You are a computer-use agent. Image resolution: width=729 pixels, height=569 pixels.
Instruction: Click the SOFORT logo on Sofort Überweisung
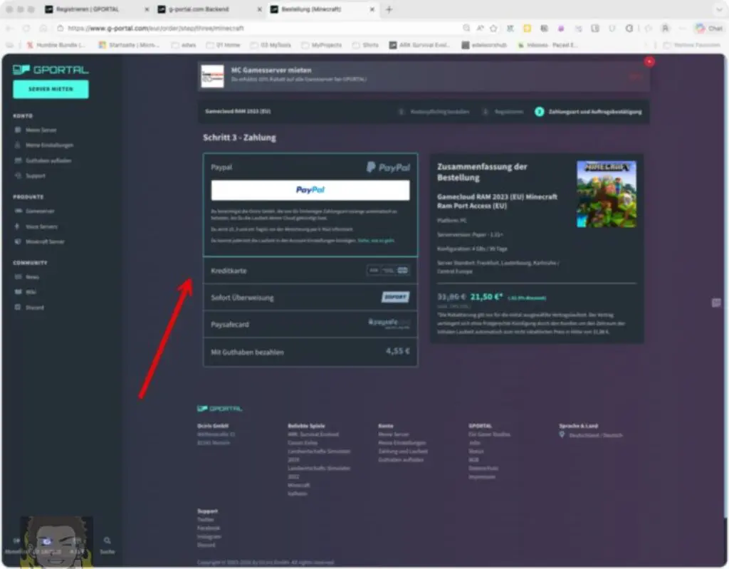[x=394, y=298]
